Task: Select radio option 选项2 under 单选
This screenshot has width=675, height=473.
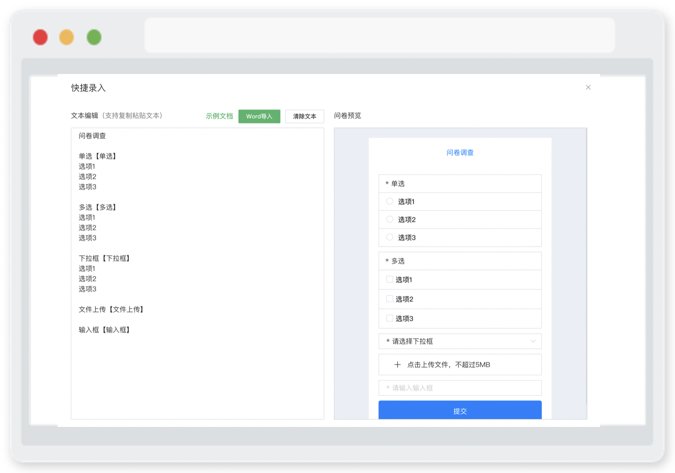Action: pos(389,219)
